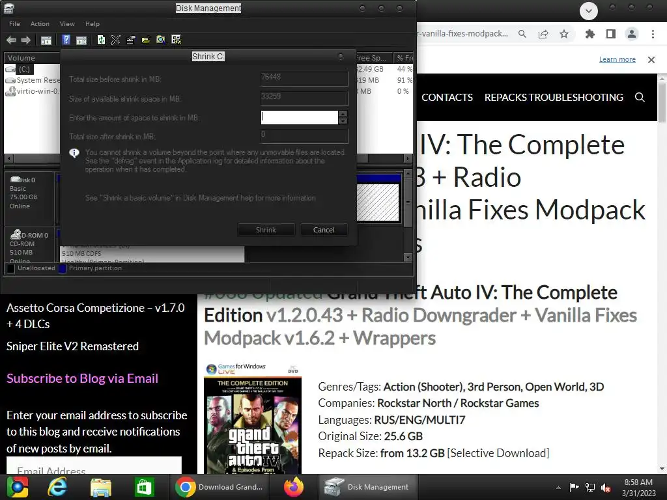Screen dimensions: 667x500
Task: Open Chrome Extensions puzzle icon
Action: pos(590,34)
